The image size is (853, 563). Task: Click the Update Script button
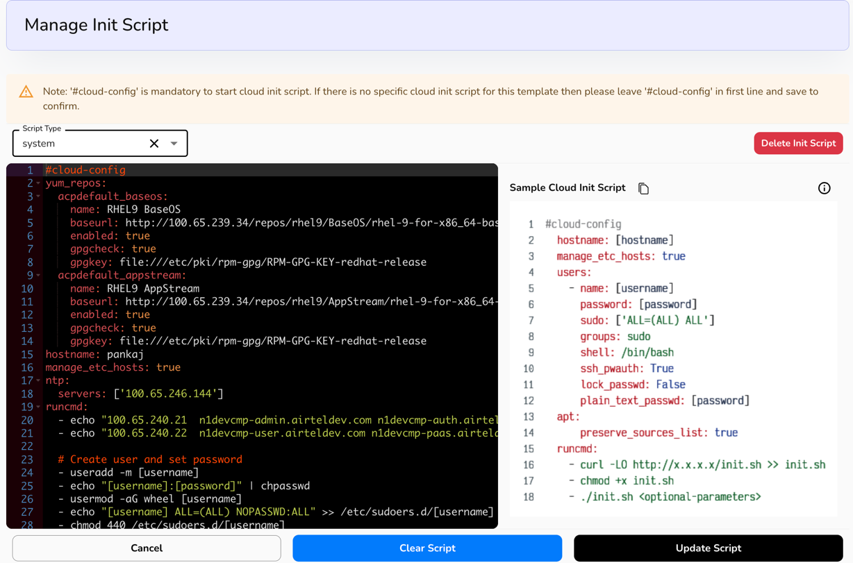pos(708,548)
